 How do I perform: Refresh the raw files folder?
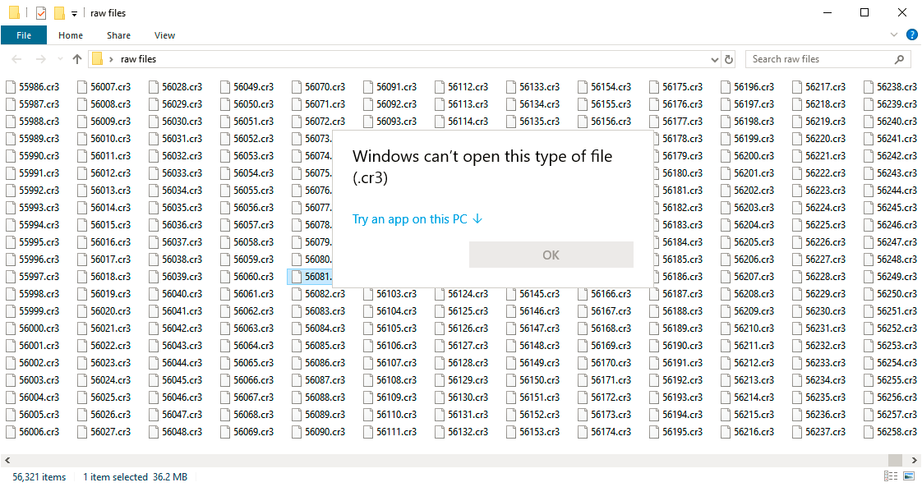[x=728, y=58]
